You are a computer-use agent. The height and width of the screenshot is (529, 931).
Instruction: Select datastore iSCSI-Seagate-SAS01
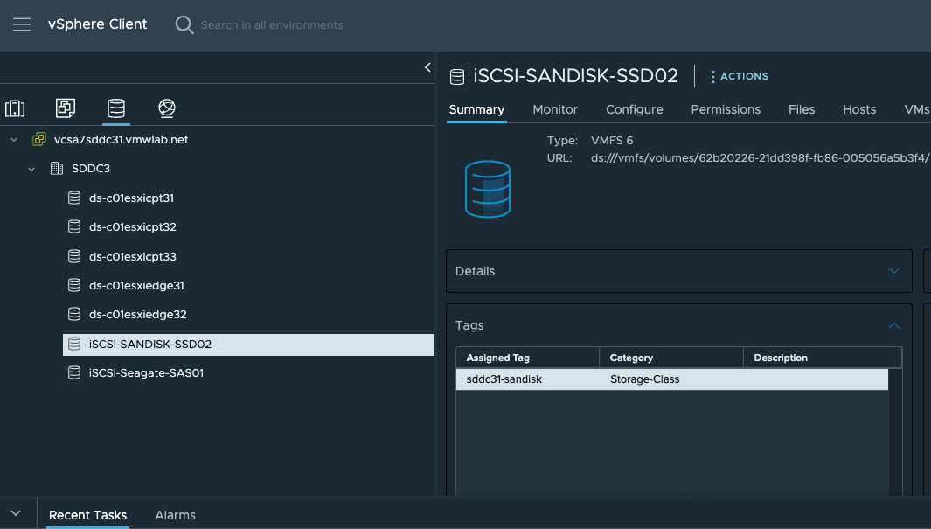[146, 372]
